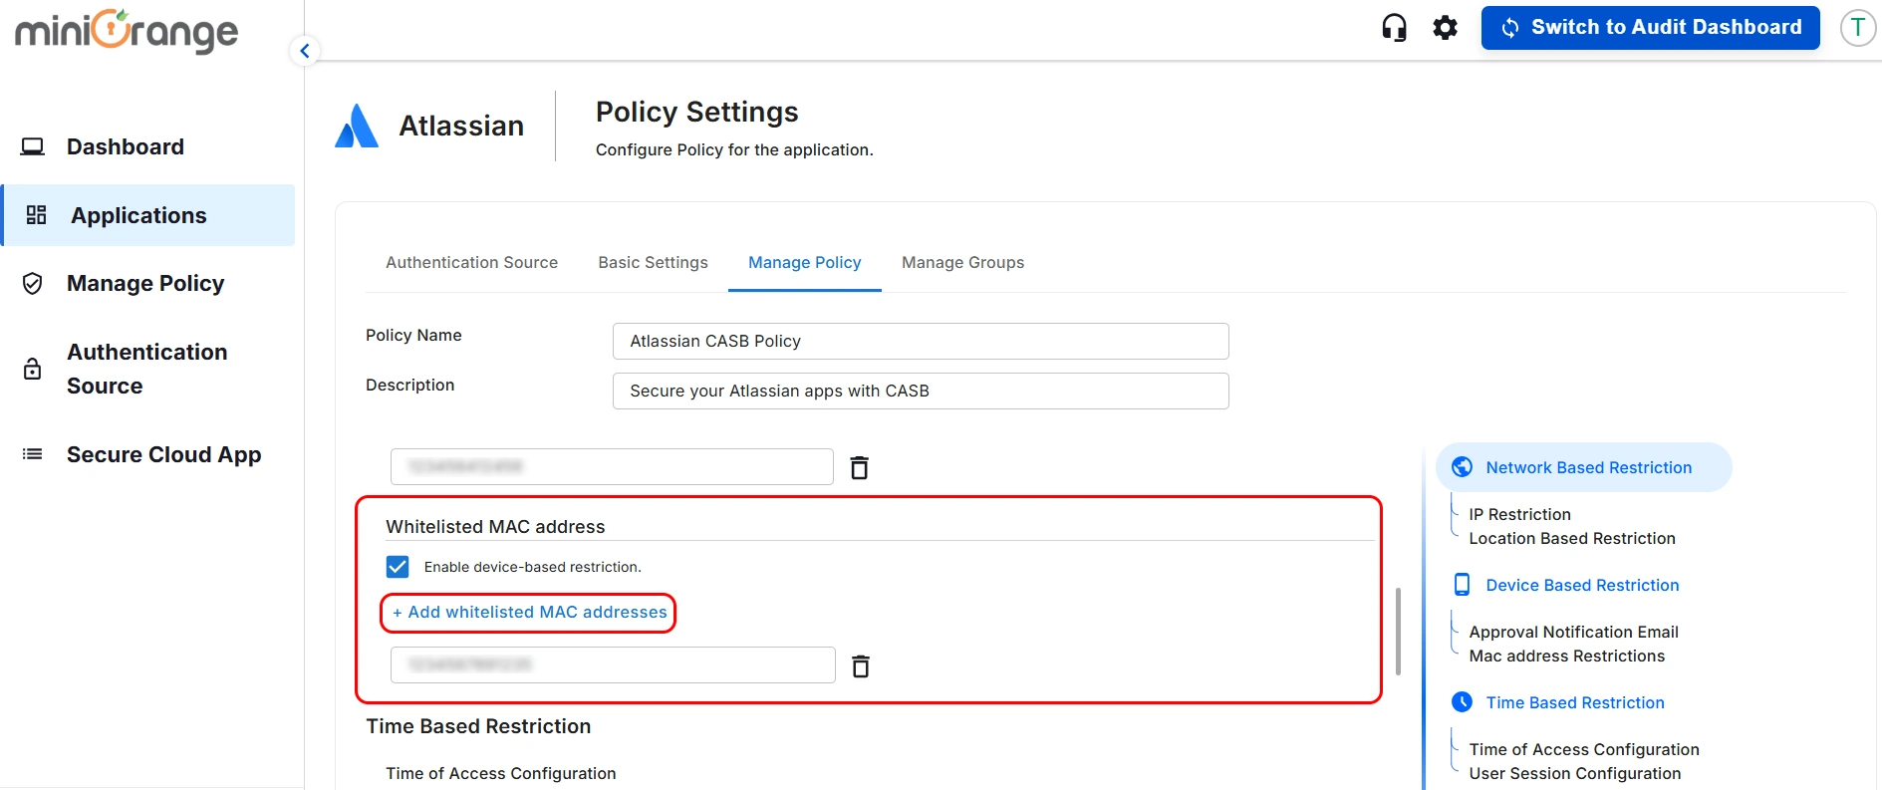Click the whitelisted MAC address input field
This screenshot has width=1882, height=790.
[x=613, y=664]
